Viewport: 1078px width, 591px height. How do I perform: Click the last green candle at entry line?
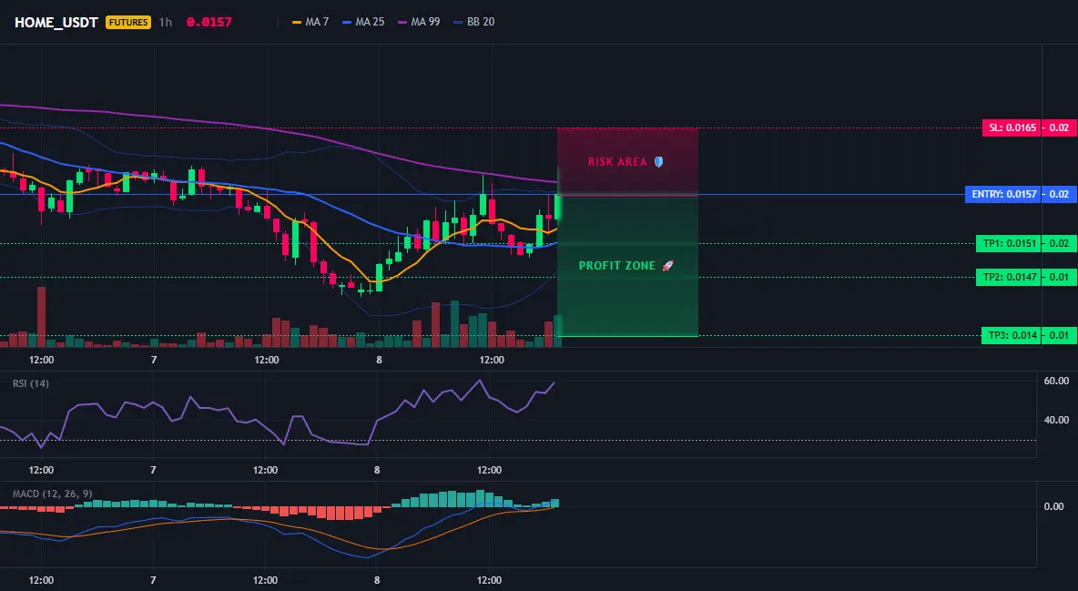coord(558,208)
